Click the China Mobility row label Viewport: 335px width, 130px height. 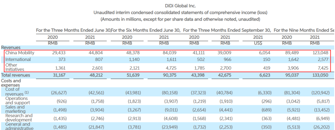(20, 53)
